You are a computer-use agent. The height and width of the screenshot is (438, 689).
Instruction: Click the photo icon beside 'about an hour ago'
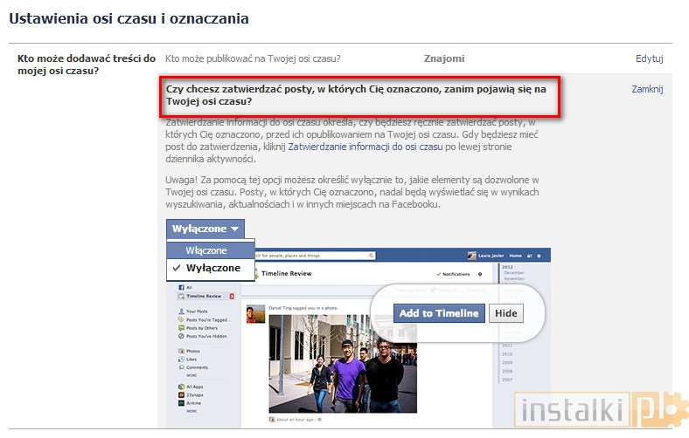[x=272, y=420]
